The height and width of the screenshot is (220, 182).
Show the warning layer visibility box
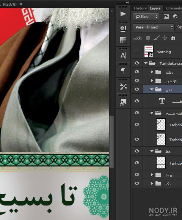tap(137, 51)
